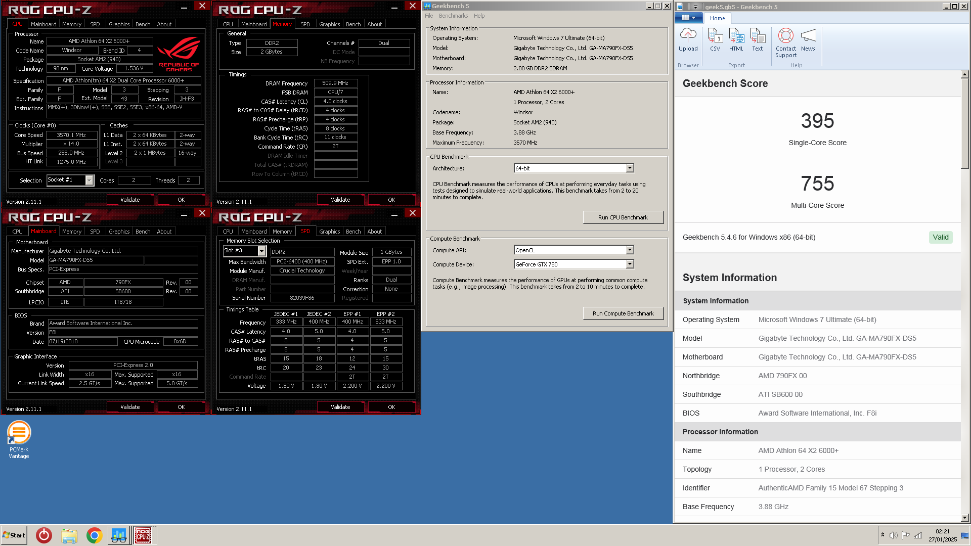Open the volume speaker tray icon
971x546 pixels.
pos(894,535)
